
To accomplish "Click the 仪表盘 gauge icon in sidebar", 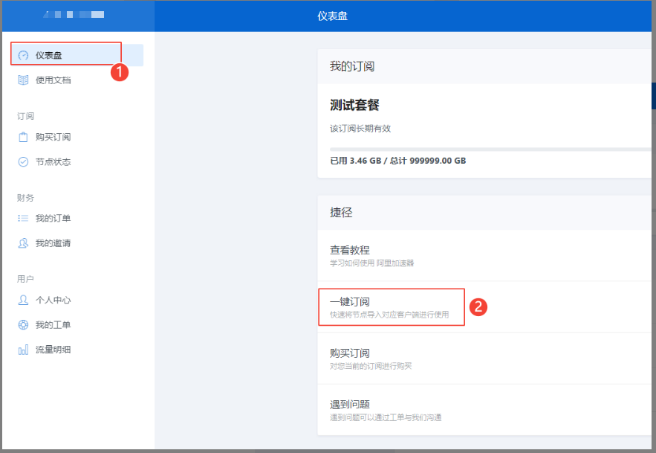I will tap(23, 55).
